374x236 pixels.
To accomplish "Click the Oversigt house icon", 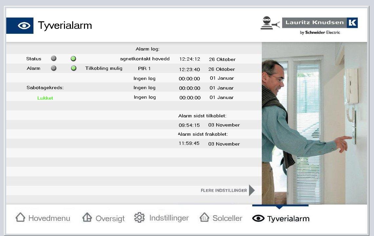I will tap(87, 218).
